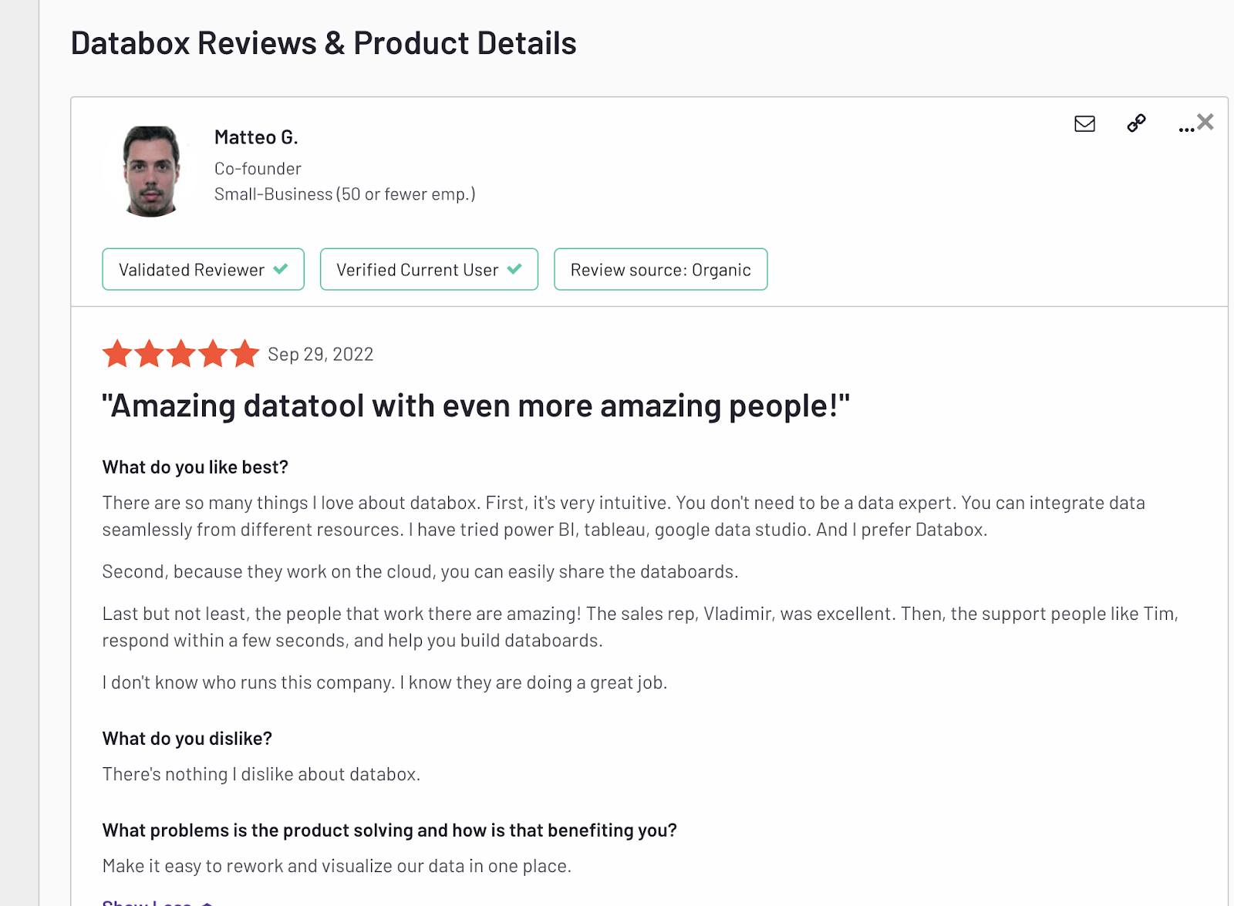Click the middle rating star
Image resolution: width=1234 pixels, height=906 pixels.
(x=182, y=354)
